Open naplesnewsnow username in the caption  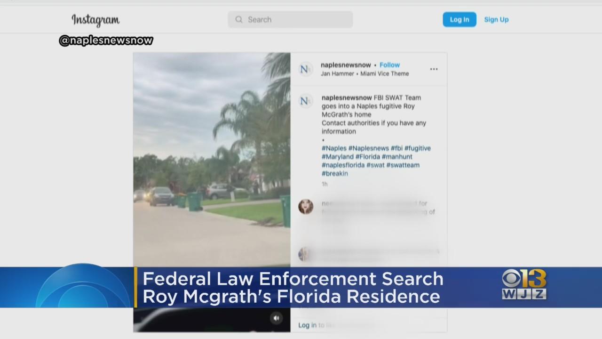(346, 97)
